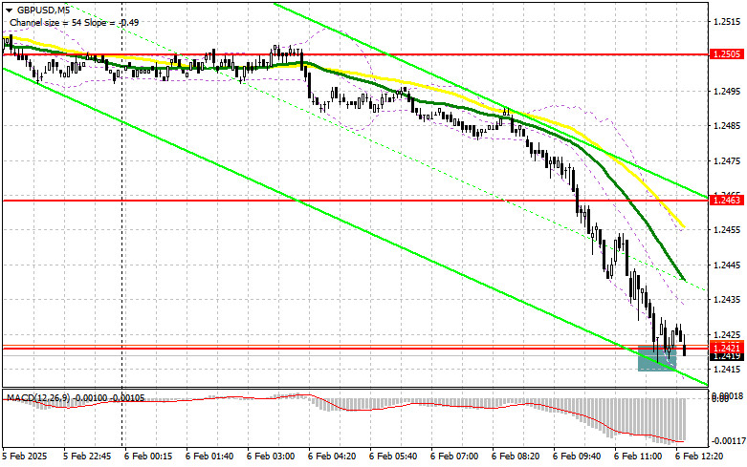Click the black 1.2419 current price tag
Viewport: 747px width, 467px height.
(x=727, y=356)
